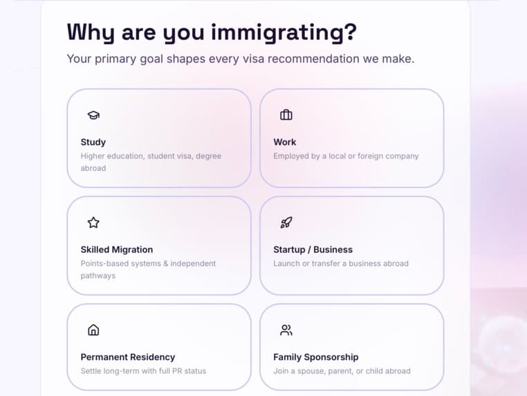
Task: Click the rocket Startup icon
Action: point(286,223)
